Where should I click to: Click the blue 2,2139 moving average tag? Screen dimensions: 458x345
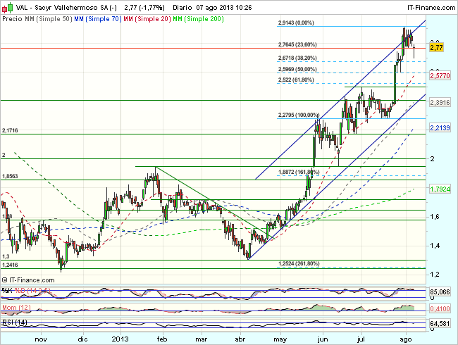(x=439, y=127)
